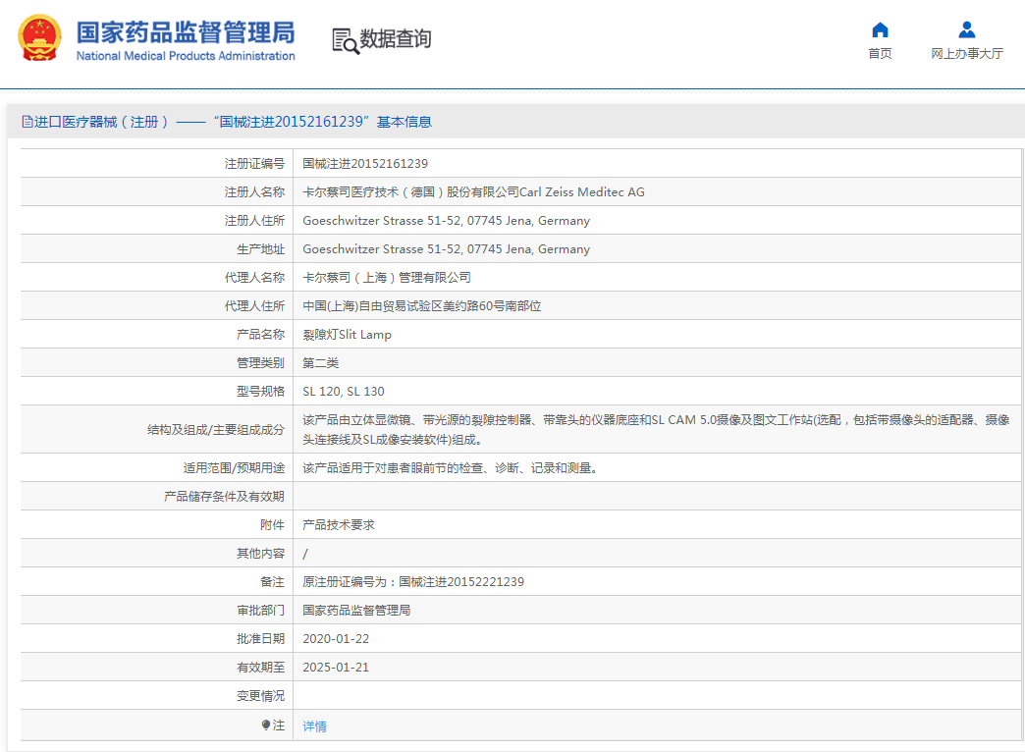Go to homepage via house icon

[x=880, y=30]
